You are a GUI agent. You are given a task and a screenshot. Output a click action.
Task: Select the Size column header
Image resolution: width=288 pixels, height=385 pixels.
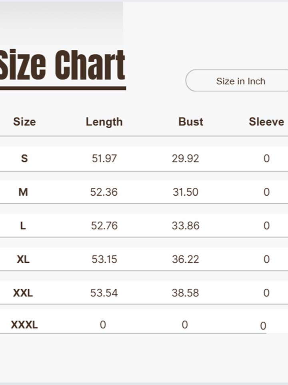(24, 122)
